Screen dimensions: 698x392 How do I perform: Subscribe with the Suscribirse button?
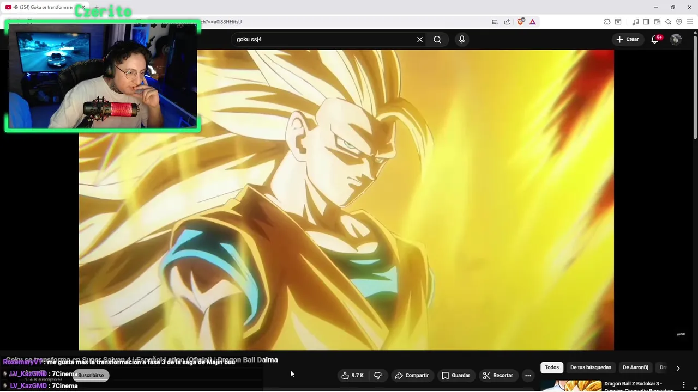pos(91,375)
